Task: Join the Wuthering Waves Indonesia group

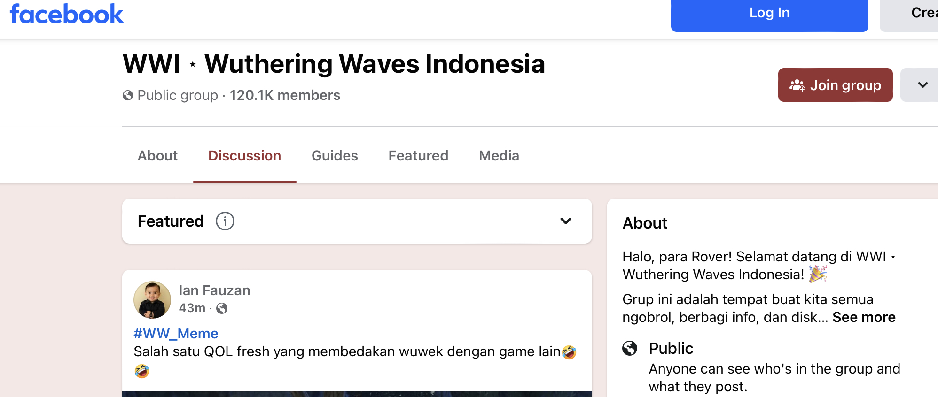Action: click(835, 85)
